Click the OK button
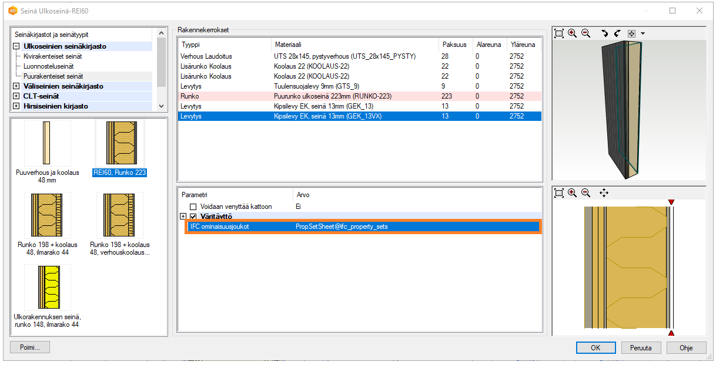This screenshot has width=716, height=365. point(595,347)
